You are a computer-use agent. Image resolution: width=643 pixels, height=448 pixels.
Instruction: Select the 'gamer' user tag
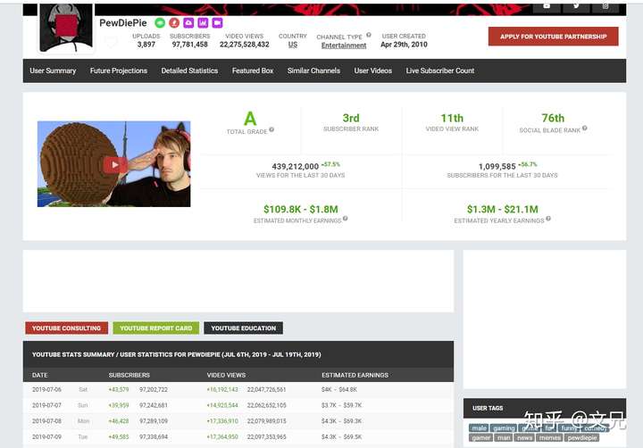click(x=481, y=438)
